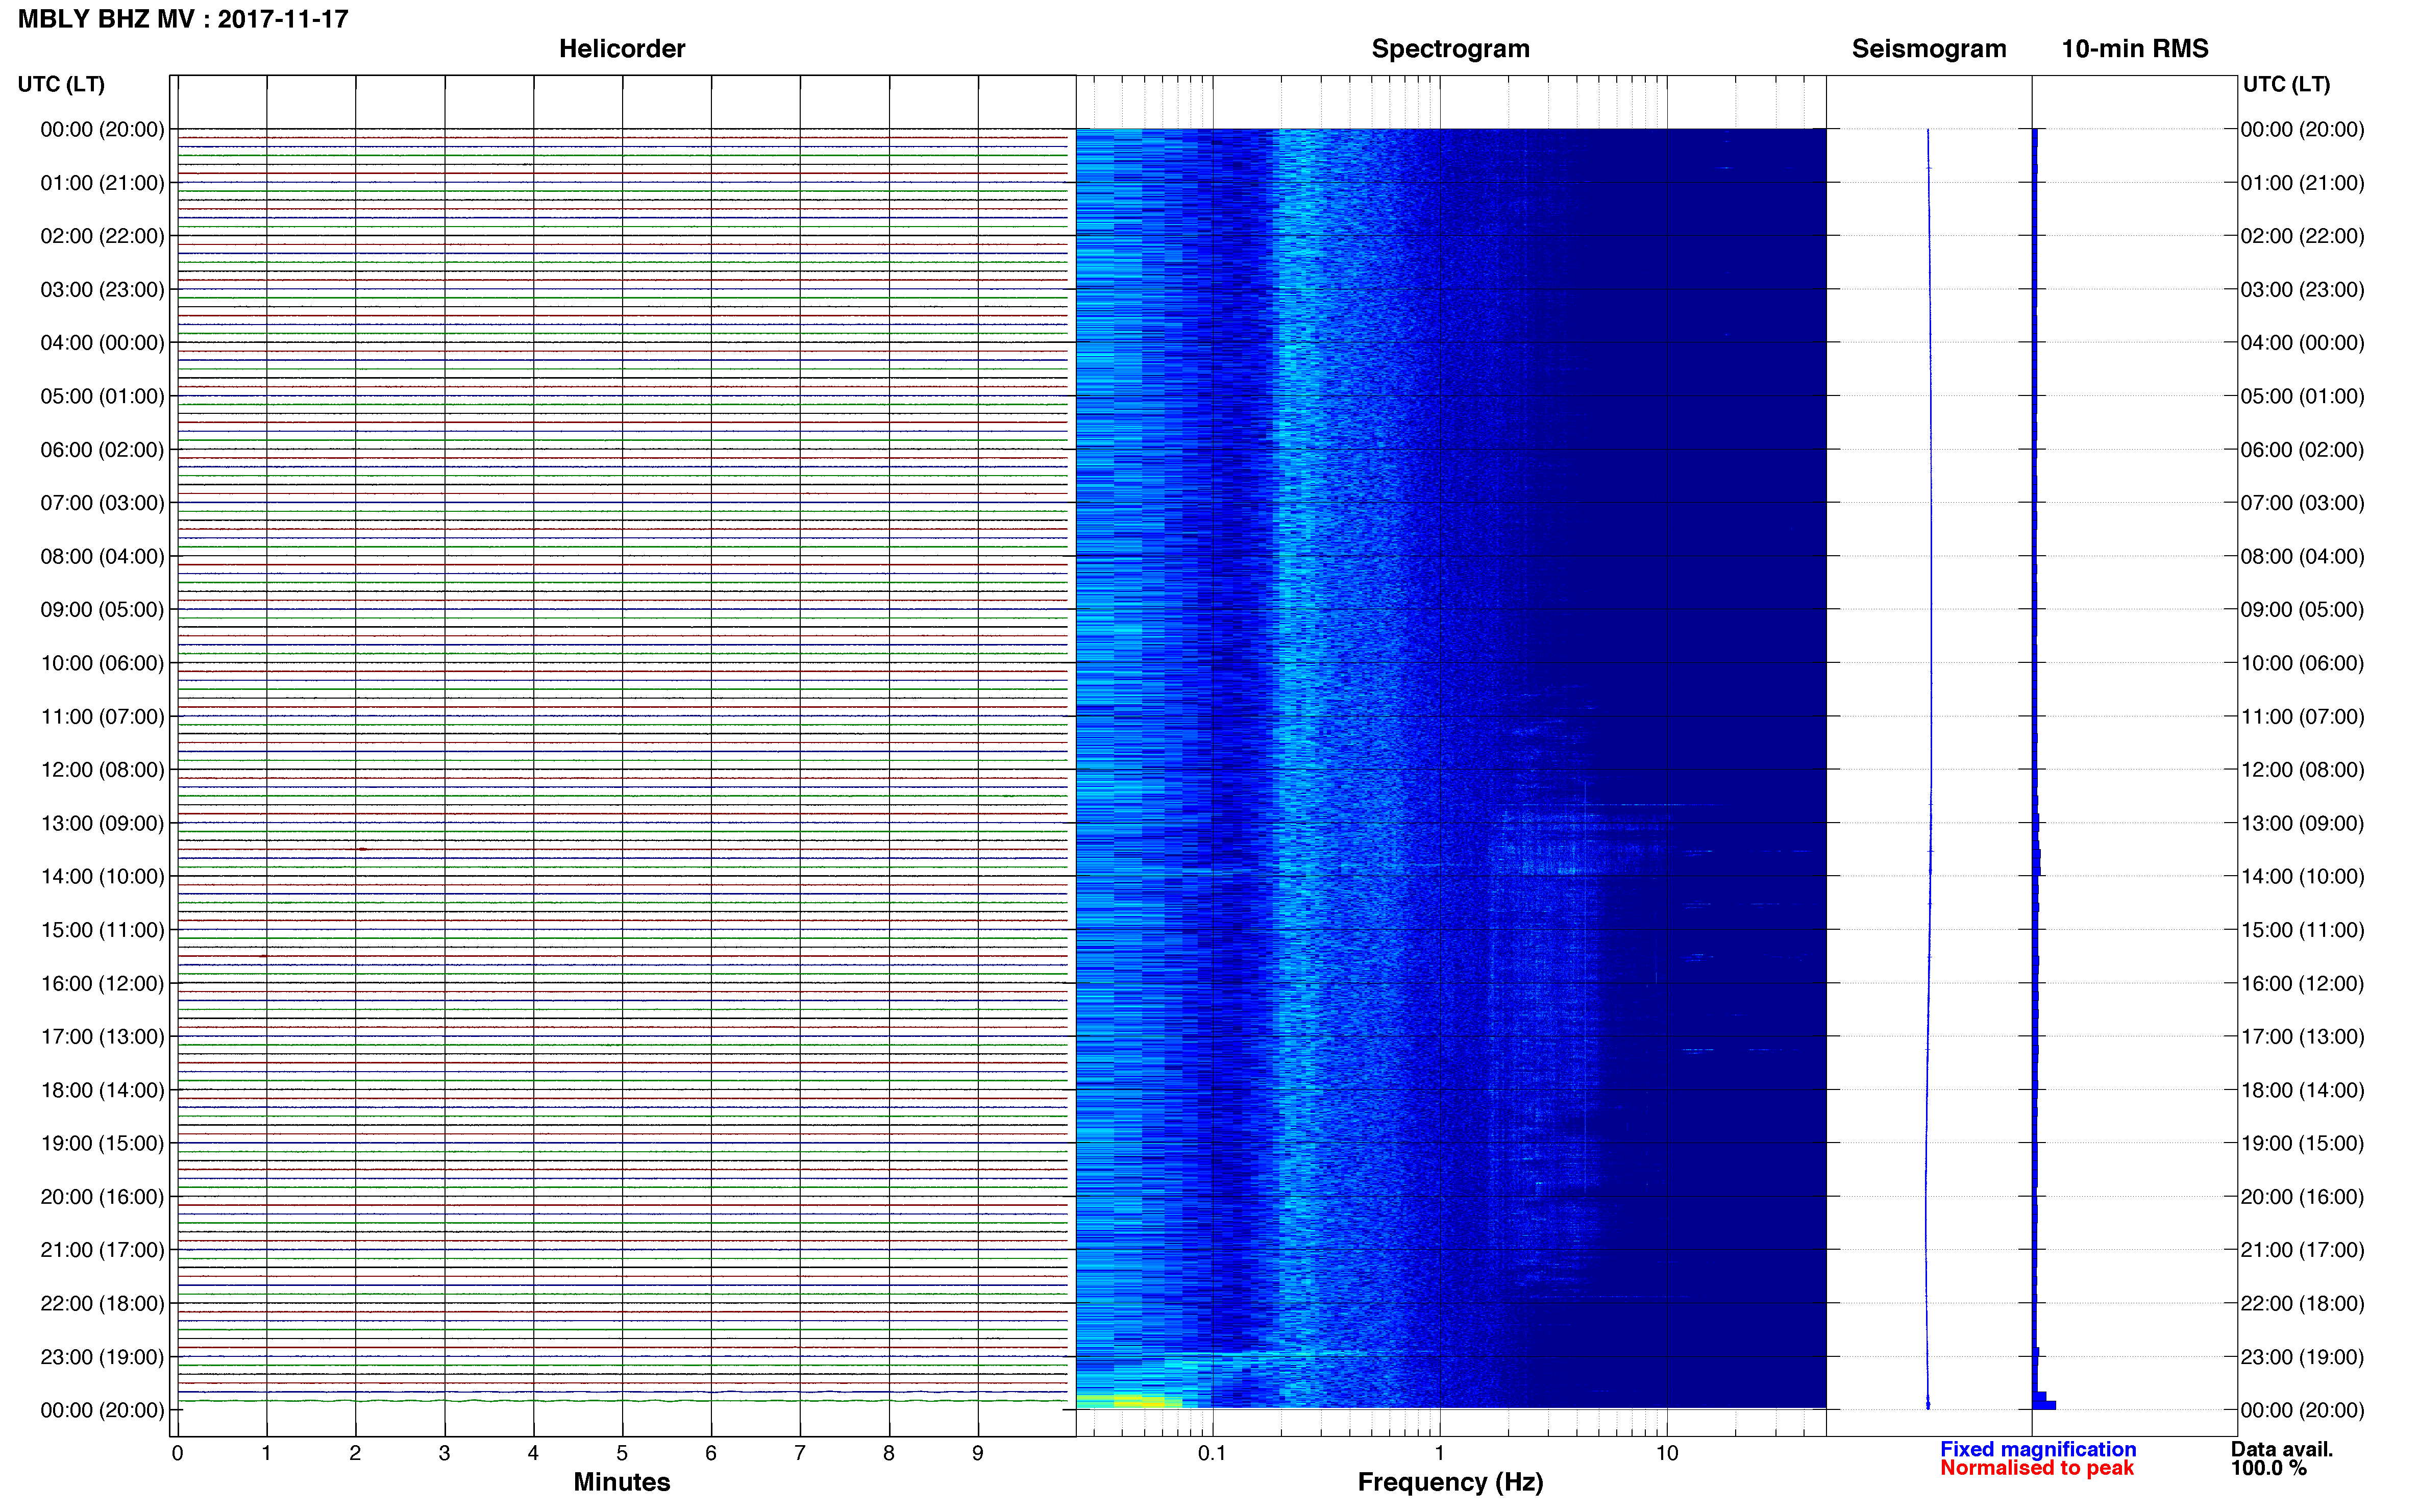This screenshot has height=1512, width=2419.
Task: Select the Spectrogram panel heading
Action: pos(1450,49)
